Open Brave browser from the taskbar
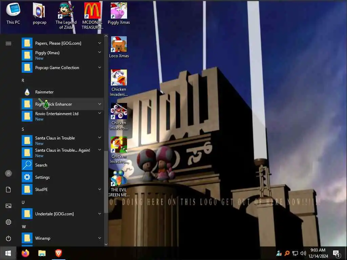The image size is (347, 260). (58, 253)
